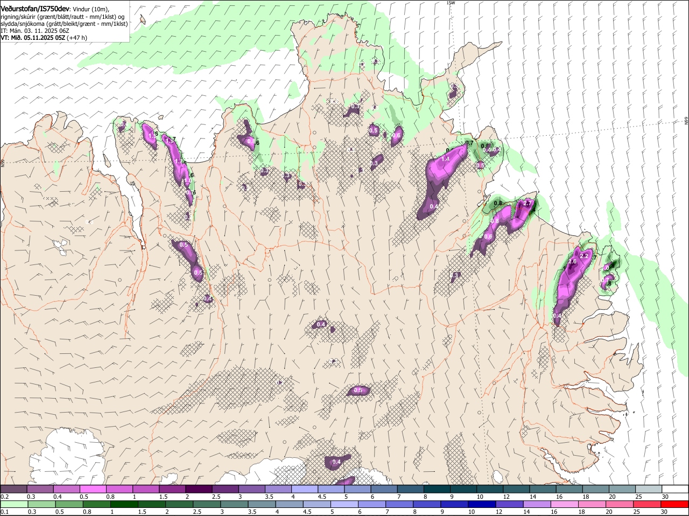Select lower legend swatch starting at 18
Viewport: 689px width, 516px height.
[592, 504]
